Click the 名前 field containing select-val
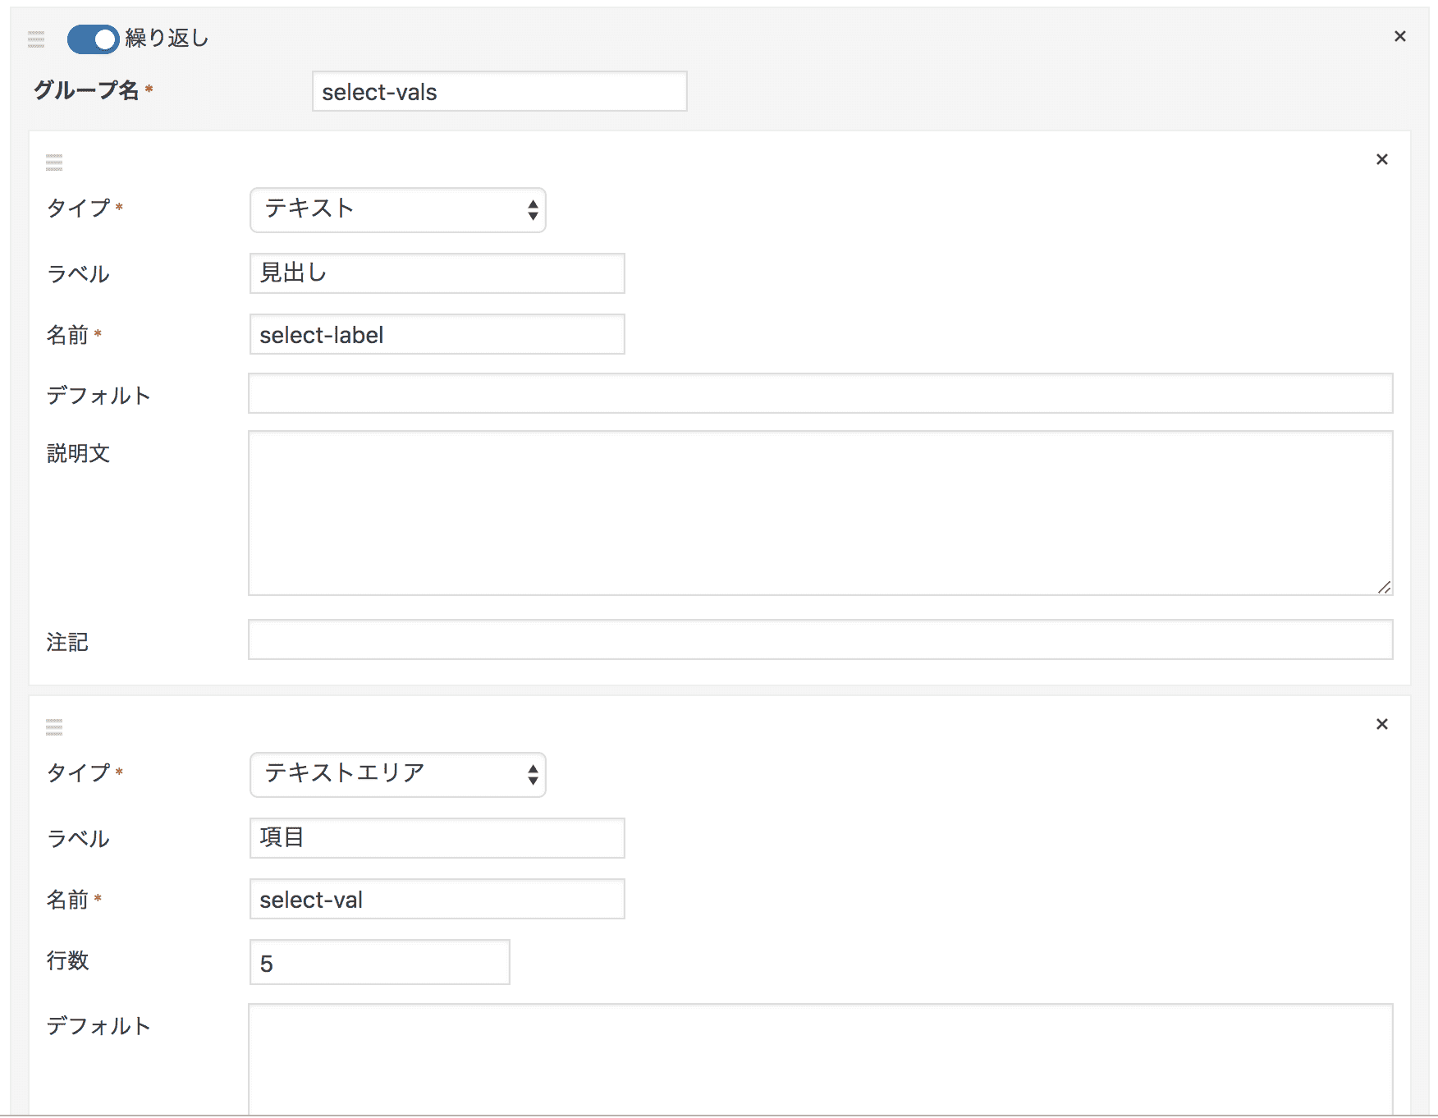 click(x=437, y=899)
